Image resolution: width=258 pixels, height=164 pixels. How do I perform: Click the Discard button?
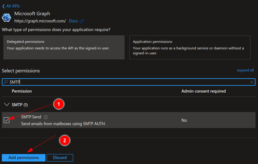tap(60, 157)
